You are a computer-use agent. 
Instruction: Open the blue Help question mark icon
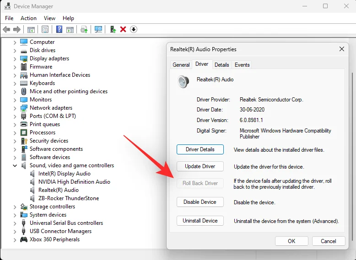point(59,29)
